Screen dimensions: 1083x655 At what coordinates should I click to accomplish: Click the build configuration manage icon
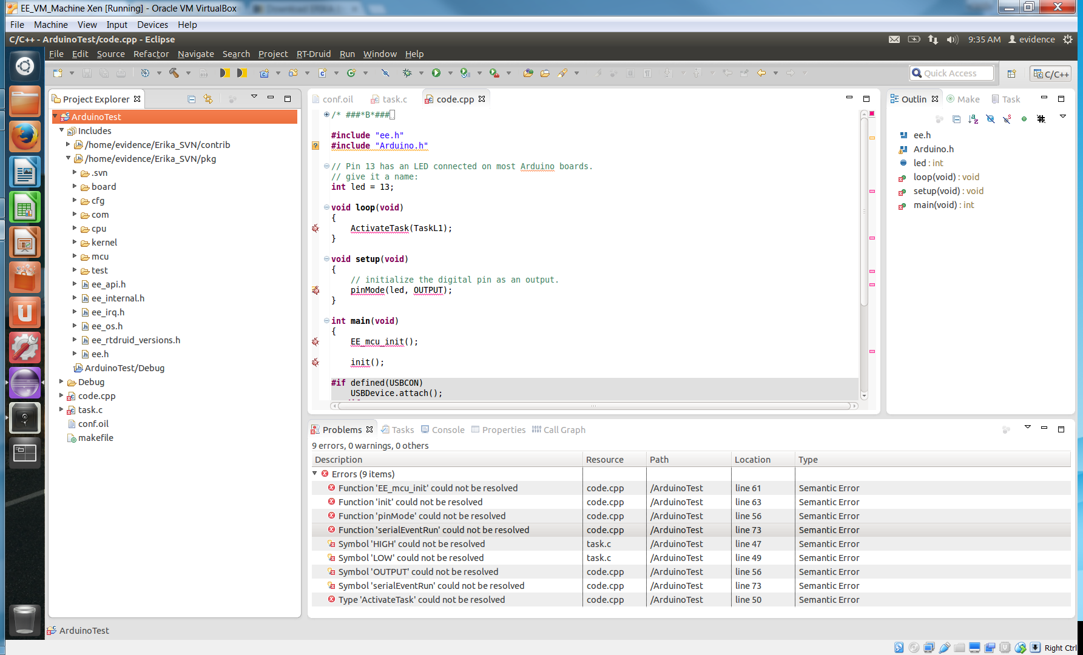(146, 73)
